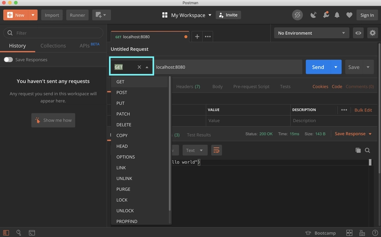Collapse the GET method dropdown arrow
The height and width of the screenshot is (237, 381).
(147, 67)
